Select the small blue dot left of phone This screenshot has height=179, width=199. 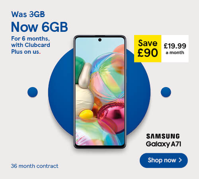click(x=33, y=92)
